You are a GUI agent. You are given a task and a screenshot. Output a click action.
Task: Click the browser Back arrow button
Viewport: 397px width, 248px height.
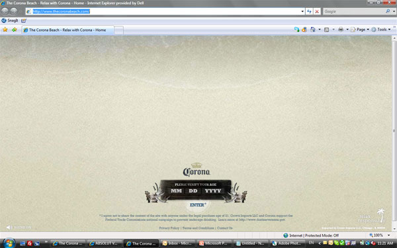coord(5,11)
